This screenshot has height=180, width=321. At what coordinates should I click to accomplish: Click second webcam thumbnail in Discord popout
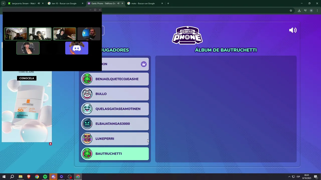[40, 34]
